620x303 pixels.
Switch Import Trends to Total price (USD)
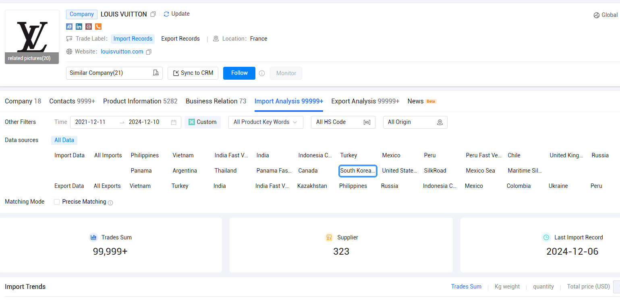pos(589,287)
